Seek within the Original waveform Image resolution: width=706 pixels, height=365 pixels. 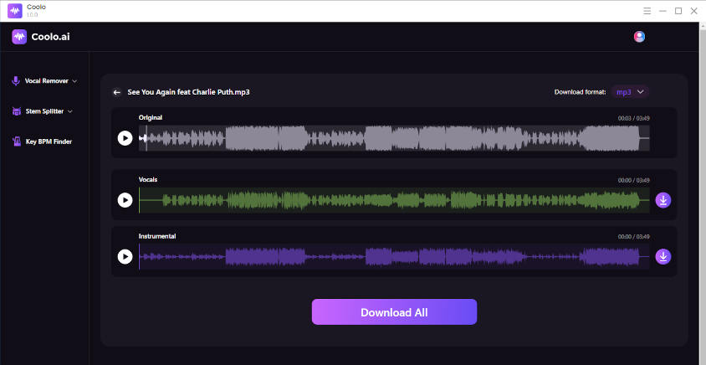point(394,138)
